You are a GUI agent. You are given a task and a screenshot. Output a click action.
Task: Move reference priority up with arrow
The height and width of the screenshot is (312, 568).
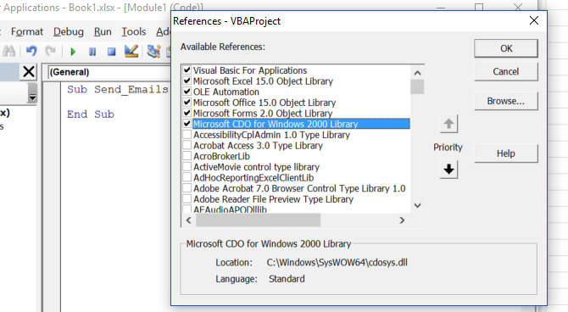(448, 124)
